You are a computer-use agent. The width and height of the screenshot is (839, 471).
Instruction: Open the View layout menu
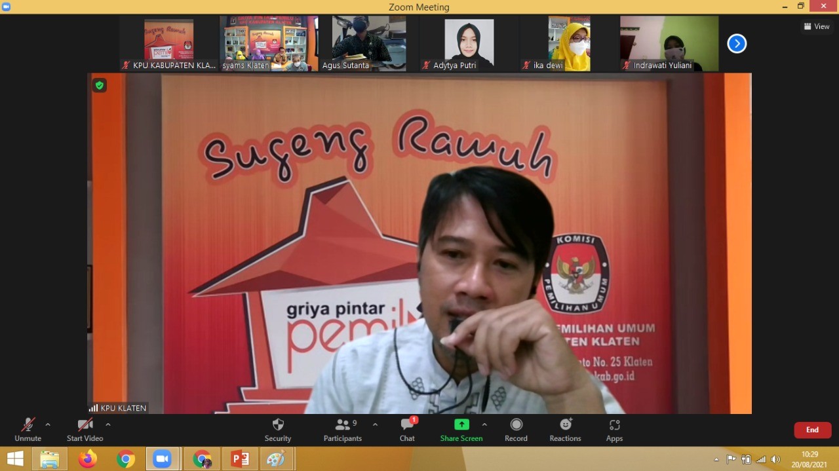(817, 27)
